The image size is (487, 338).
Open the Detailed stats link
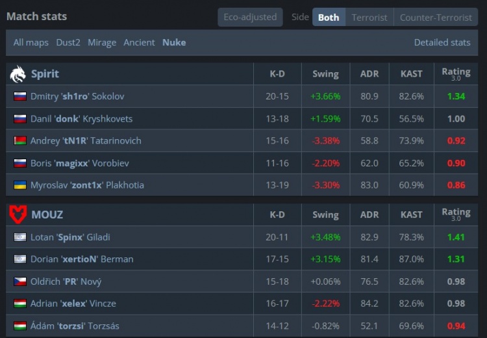442,43
